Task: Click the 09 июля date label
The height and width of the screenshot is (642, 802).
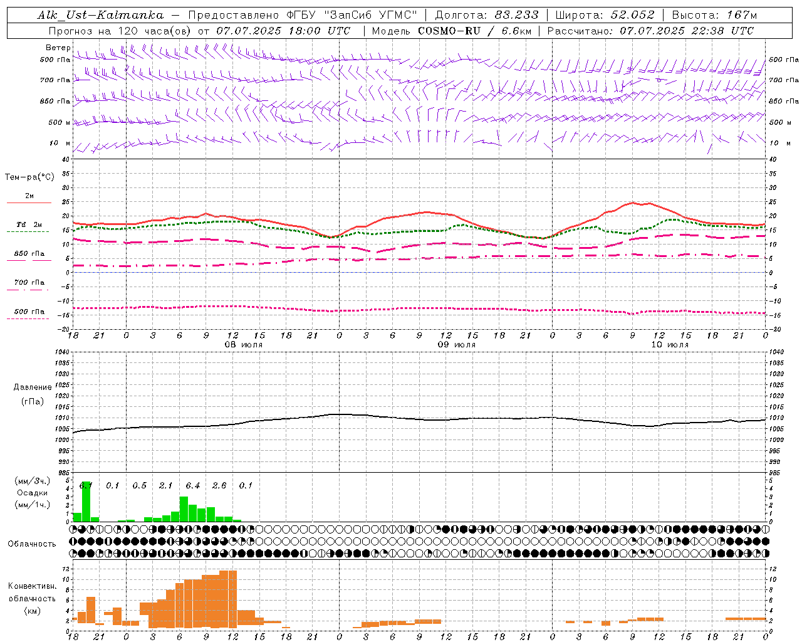Action: click(457, 345)
